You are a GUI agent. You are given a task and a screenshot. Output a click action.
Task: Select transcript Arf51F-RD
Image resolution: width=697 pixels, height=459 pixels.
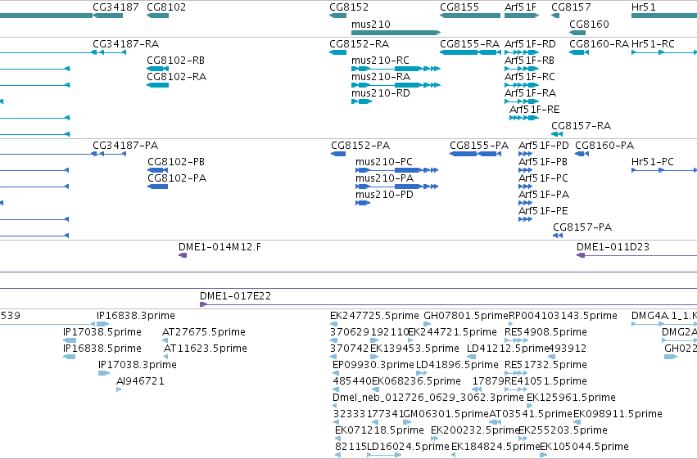tap(530, 44)
